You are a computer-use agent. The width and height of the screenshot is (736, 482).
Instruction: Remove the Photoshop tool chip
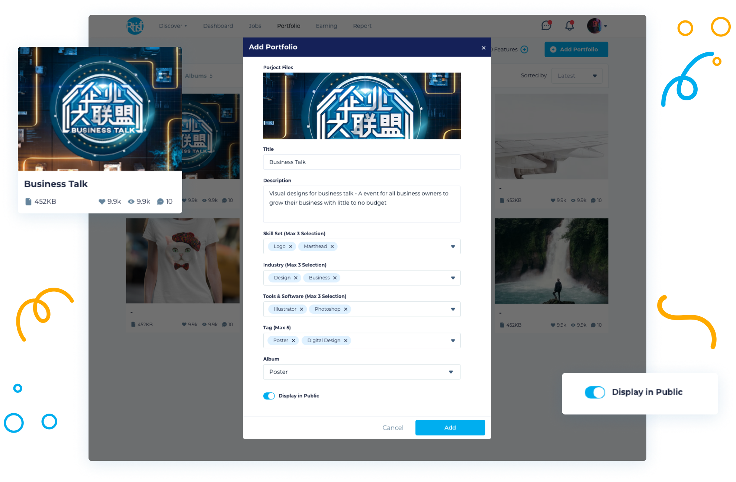pos(345,309)
